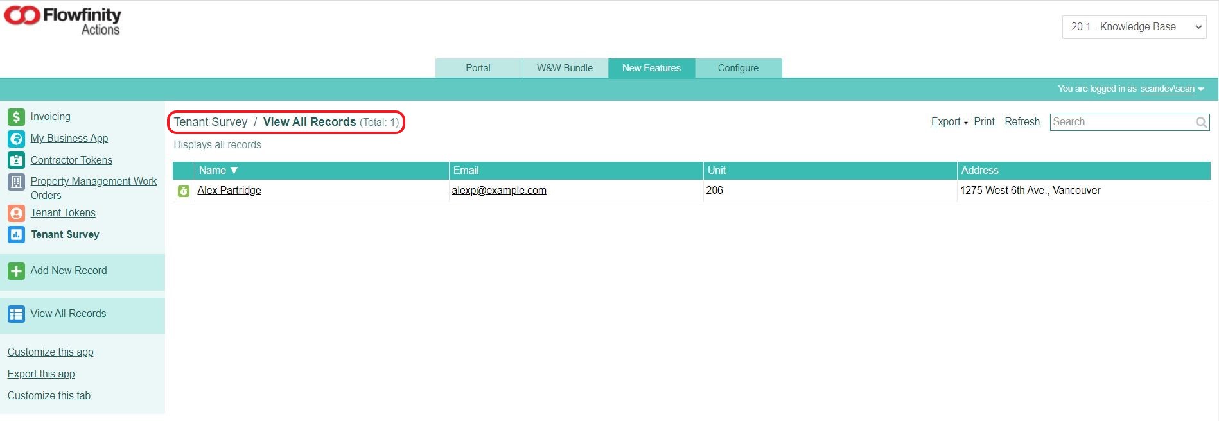Image resolution: width=1219 pixels, height=421 pixels.
Task: Click the green plus Add New Record icon
Action: tap(16, 271)
